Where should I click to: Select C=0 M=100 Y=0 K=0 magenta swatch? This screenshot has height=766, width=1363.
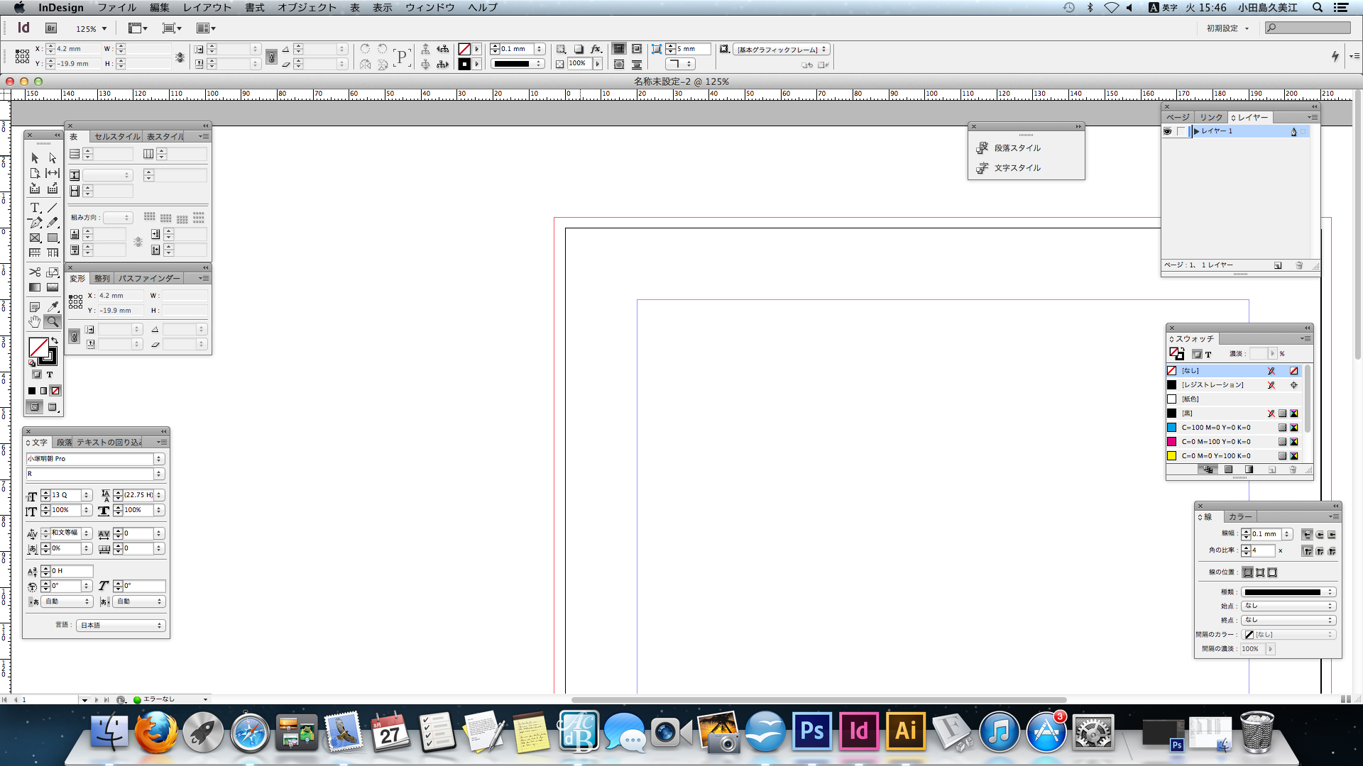(x=1233, y=442)
